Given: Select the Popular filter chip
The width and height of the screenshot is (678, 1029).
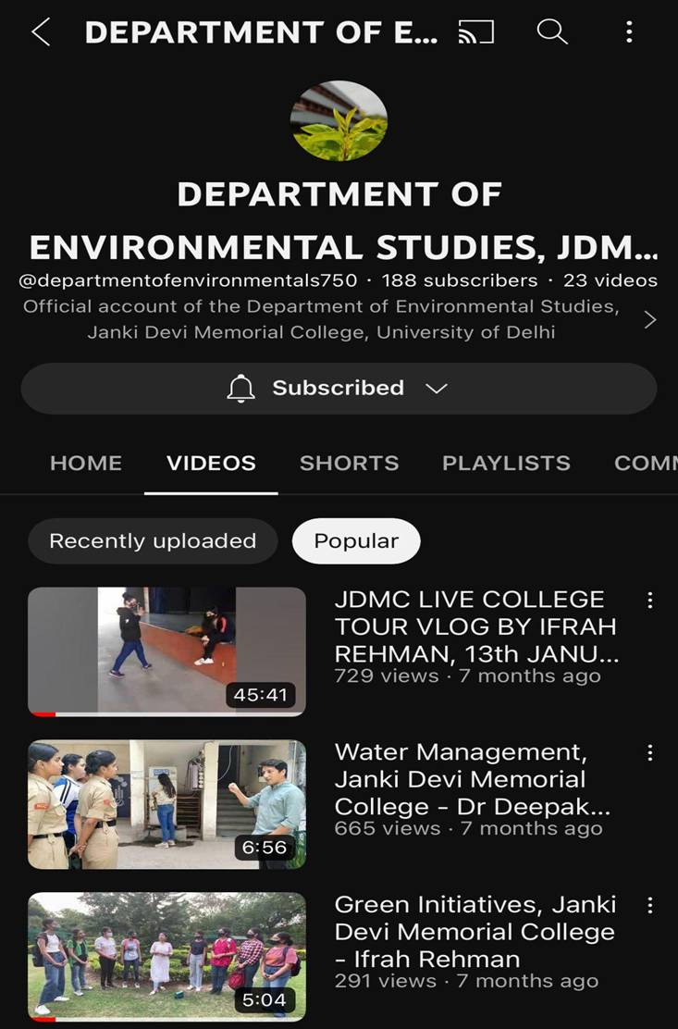Looking at the screenshot, I should pyautogui.click(x=356, y=541).
